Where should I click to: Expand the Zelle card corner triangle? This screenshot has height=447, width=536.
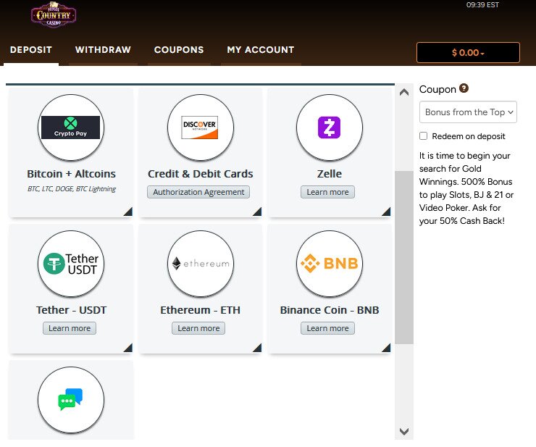pyautogui.click(x=387, y=212)
